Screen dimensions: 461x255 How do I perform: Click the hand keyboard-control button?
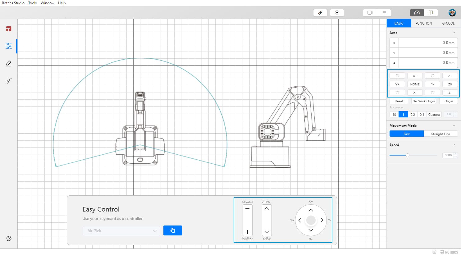point(173,230)
